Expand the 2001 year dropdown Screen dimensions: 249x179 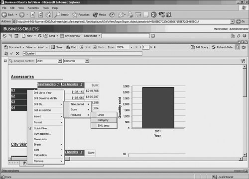click(x=60, y=61)
